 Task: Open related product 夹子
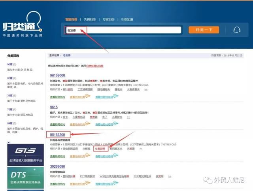(105, 117)
